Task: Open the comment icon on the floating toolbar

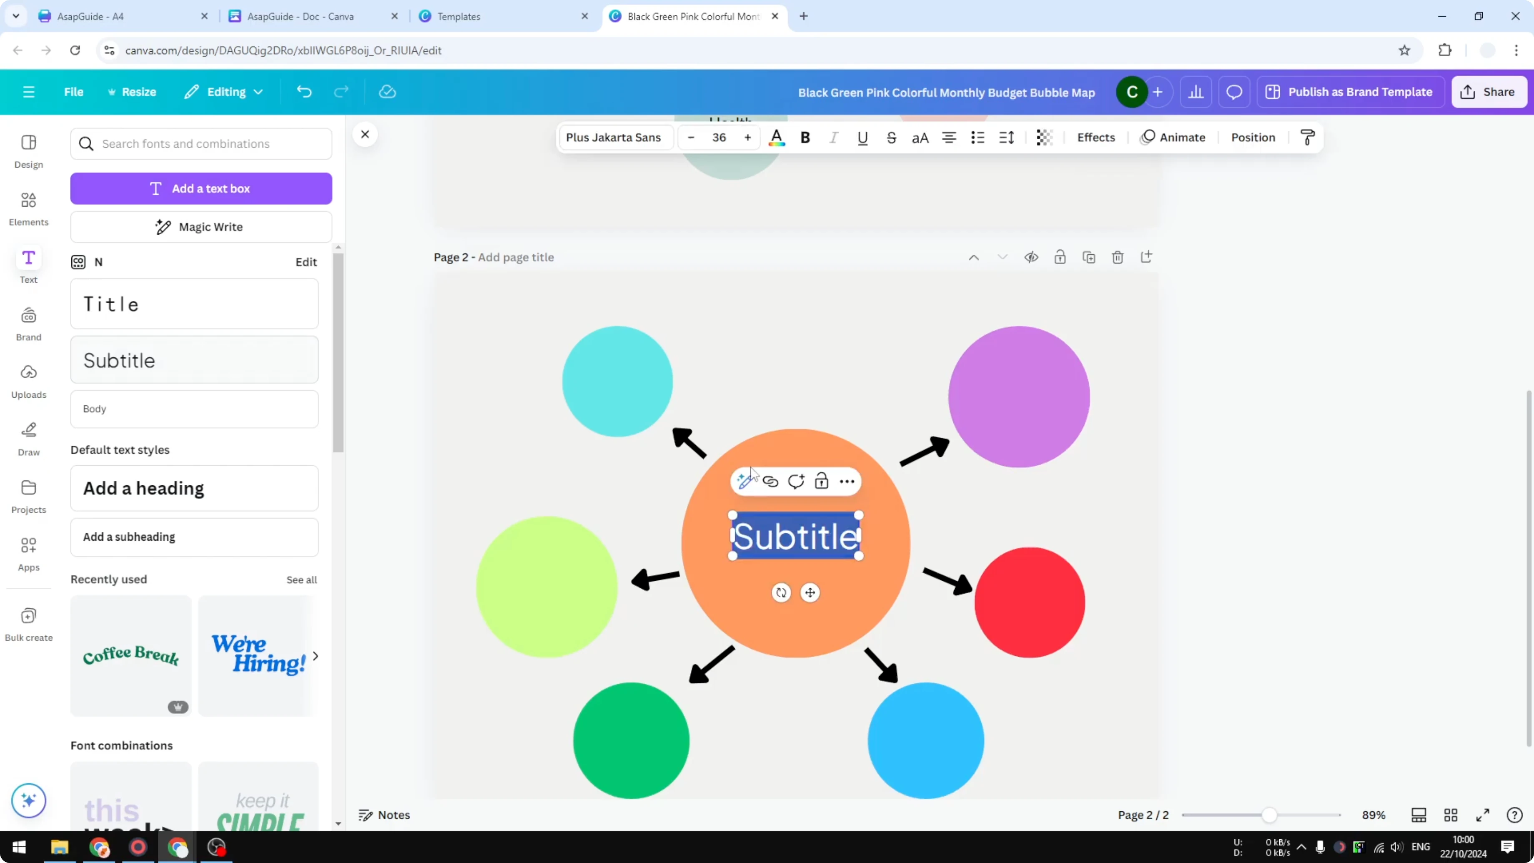Action: point(796,481)
